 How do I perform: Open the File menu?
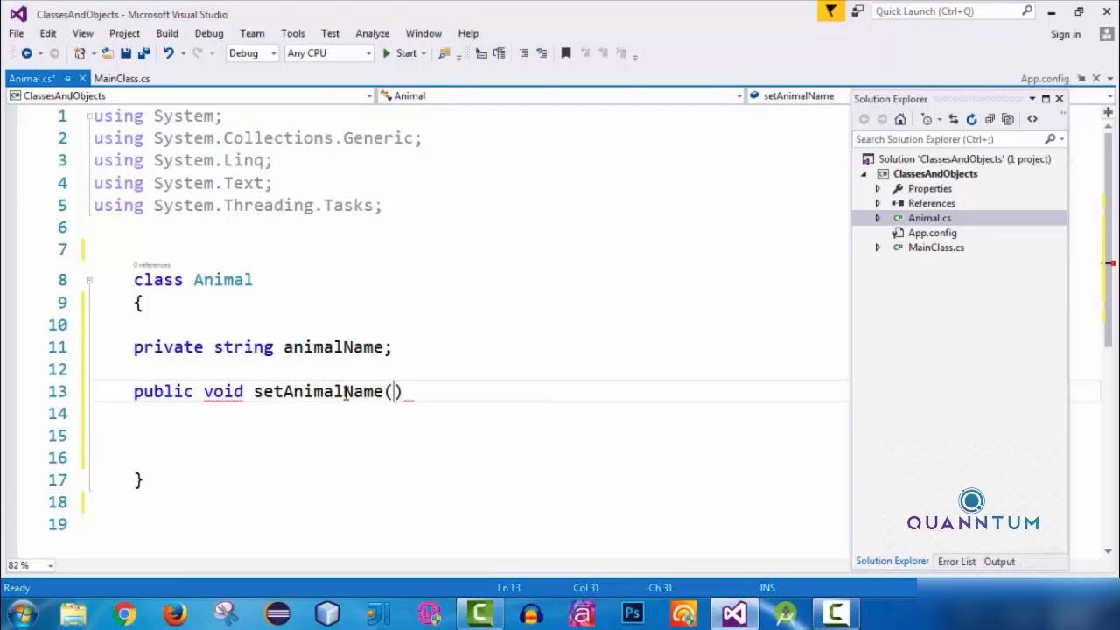17,33
